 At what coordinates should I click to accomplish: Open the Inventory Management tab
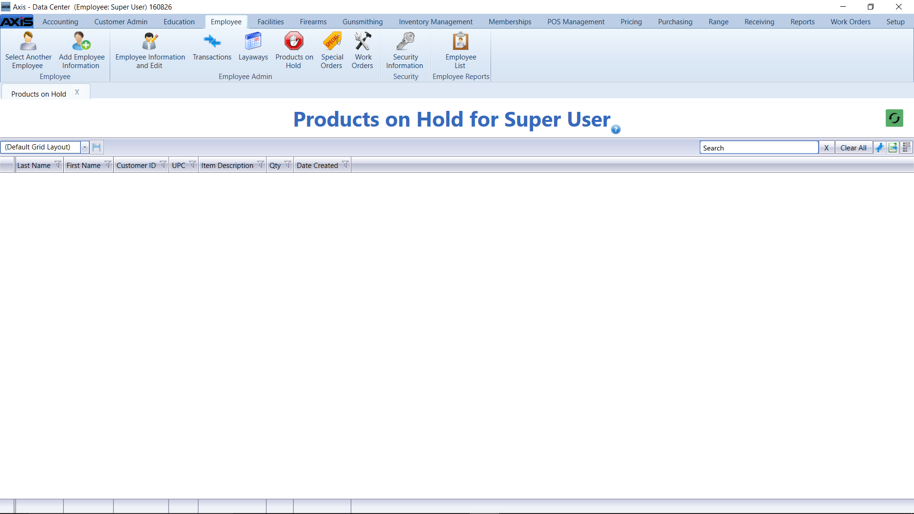tap(436, 22)
